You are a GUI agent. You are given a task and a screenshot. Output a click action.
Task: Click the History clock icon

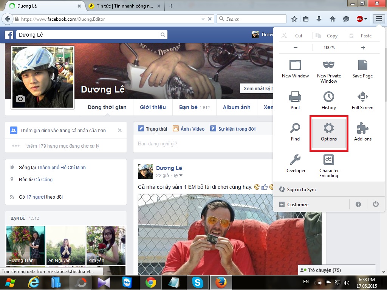coord(328,97)
